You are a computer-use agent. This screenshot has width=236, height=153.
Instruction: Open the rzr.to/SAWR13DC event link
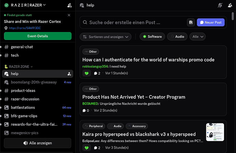25,28
